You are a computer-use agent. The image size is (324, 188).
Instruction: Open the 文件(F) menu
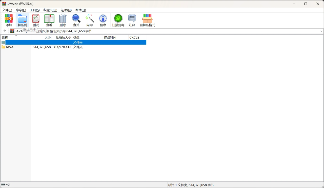tap(7, 10)
